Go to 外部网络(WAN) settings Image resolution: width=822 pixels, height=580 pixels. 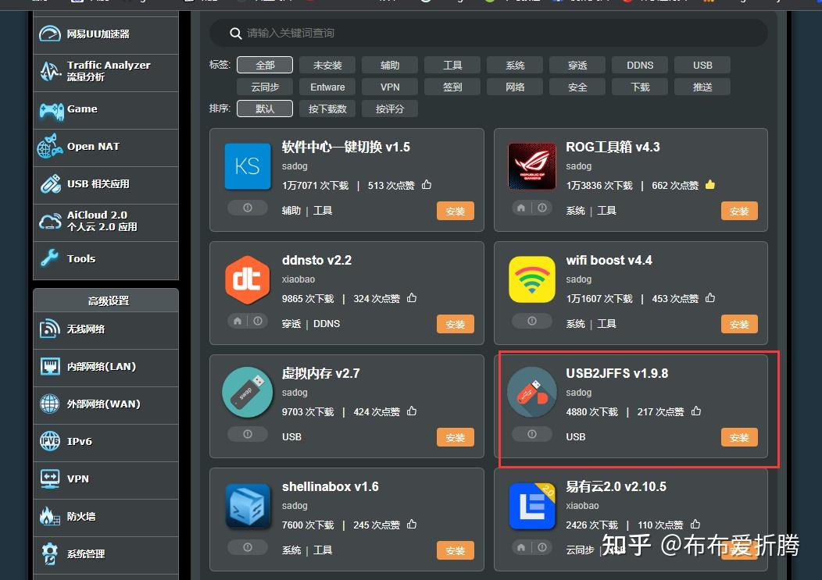[x=106, y=404]
